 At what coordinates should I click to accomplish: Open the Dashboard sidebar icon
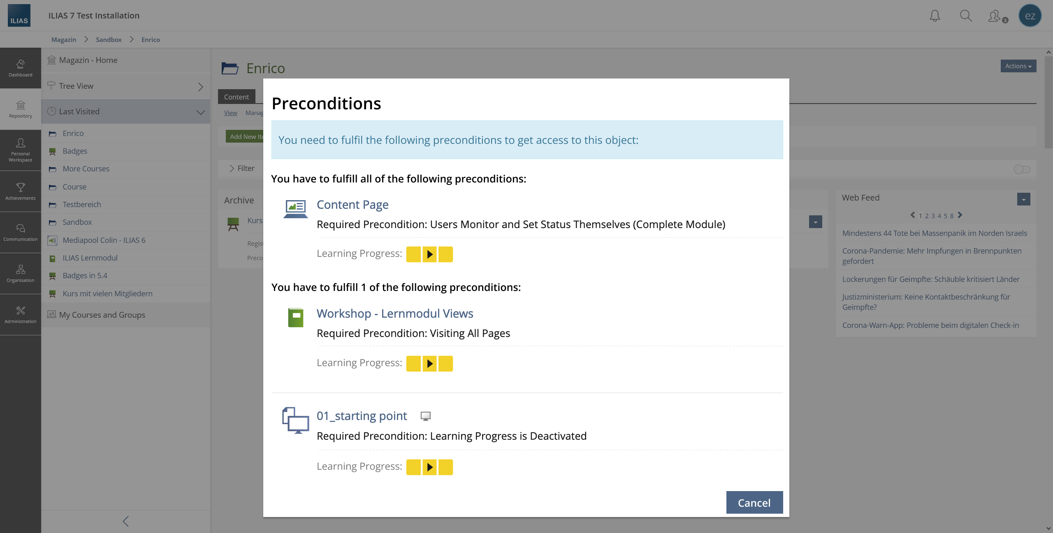click(x=21, y=68)
